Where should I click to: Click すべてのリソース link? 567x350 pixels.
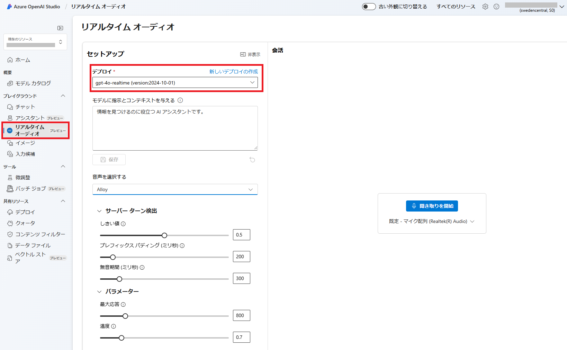click(x=456, y=7)
